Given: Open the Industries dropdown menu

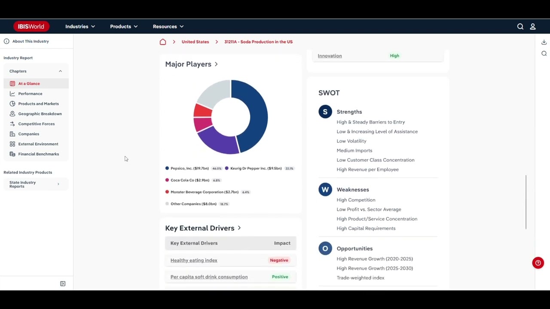Looking at the screenshot, I should tap(80, 27).
